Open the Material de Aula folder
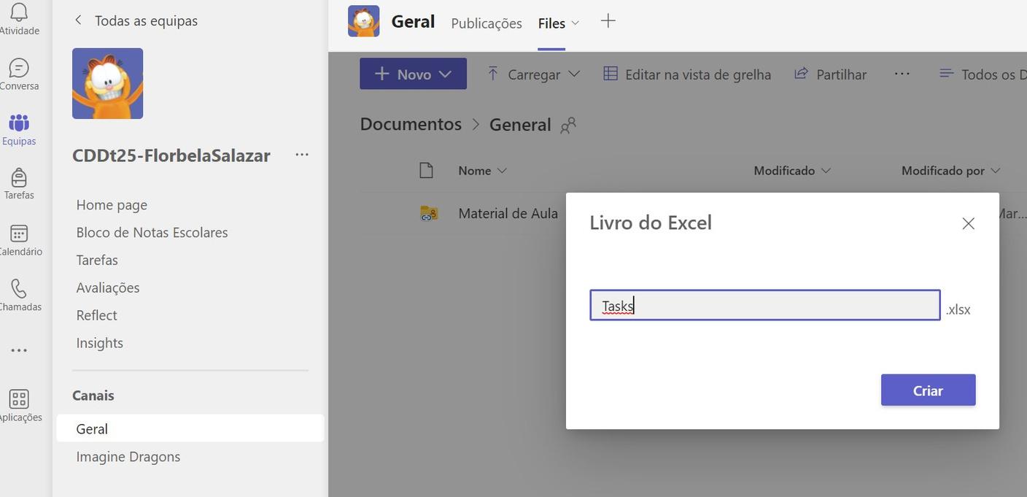The width and height of the screenshot is (1027, 497). pos(508,214)
